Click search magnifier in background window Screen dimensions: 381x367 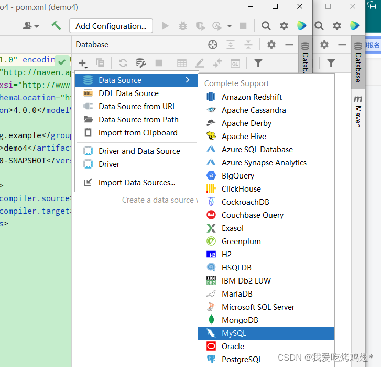point(319,26)
